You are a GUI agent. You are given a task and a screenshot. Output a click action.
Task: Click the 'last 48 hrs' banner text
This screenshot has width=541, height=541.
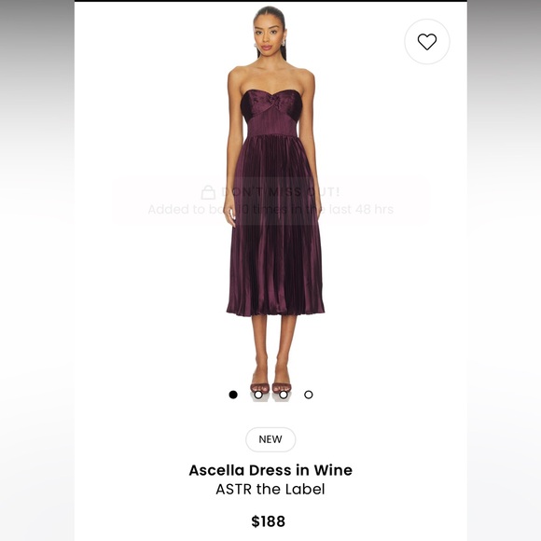click(x=361, y=209)
